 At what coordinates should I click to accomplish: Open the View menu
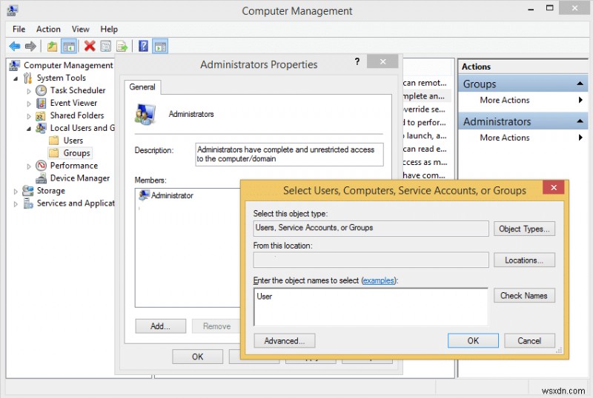point(81,29)
